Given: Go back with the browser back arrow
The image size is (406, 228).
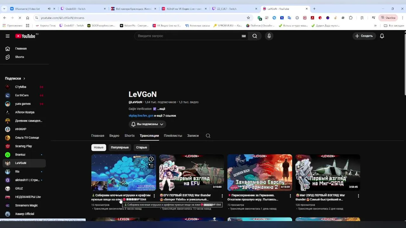Looking at the screenshot, I should (x=4, y=18).
